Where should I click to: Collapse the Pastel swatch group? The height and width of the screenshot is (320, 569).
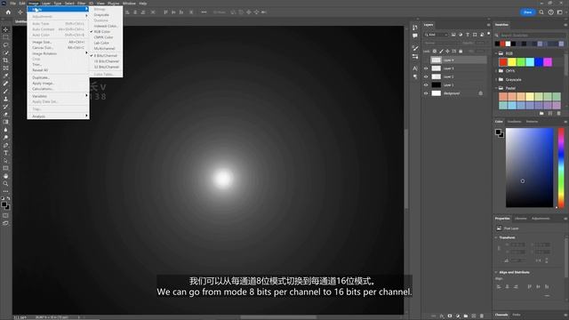pos(496,88)
